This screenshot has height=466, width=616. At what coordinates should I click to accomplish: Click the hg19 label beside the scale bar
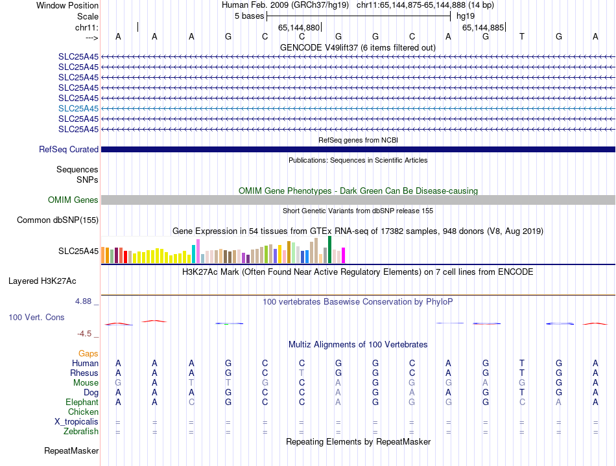[466, 16]
